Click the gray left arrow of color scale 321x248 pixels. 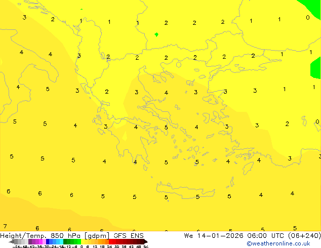pos(11,242)
